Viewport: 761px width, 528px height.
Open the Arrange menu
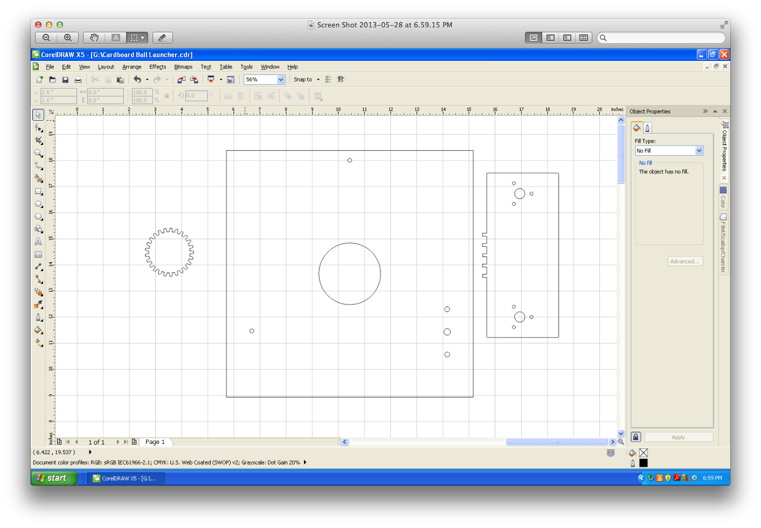132,67
